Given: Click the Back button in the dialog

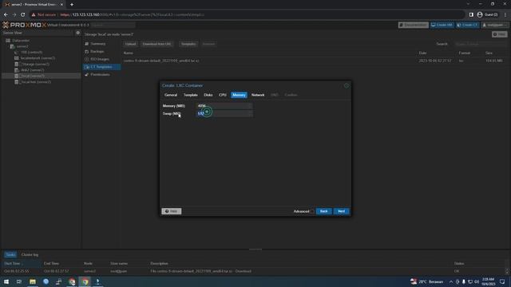Looking at the screenshot, I should [323, 211].
